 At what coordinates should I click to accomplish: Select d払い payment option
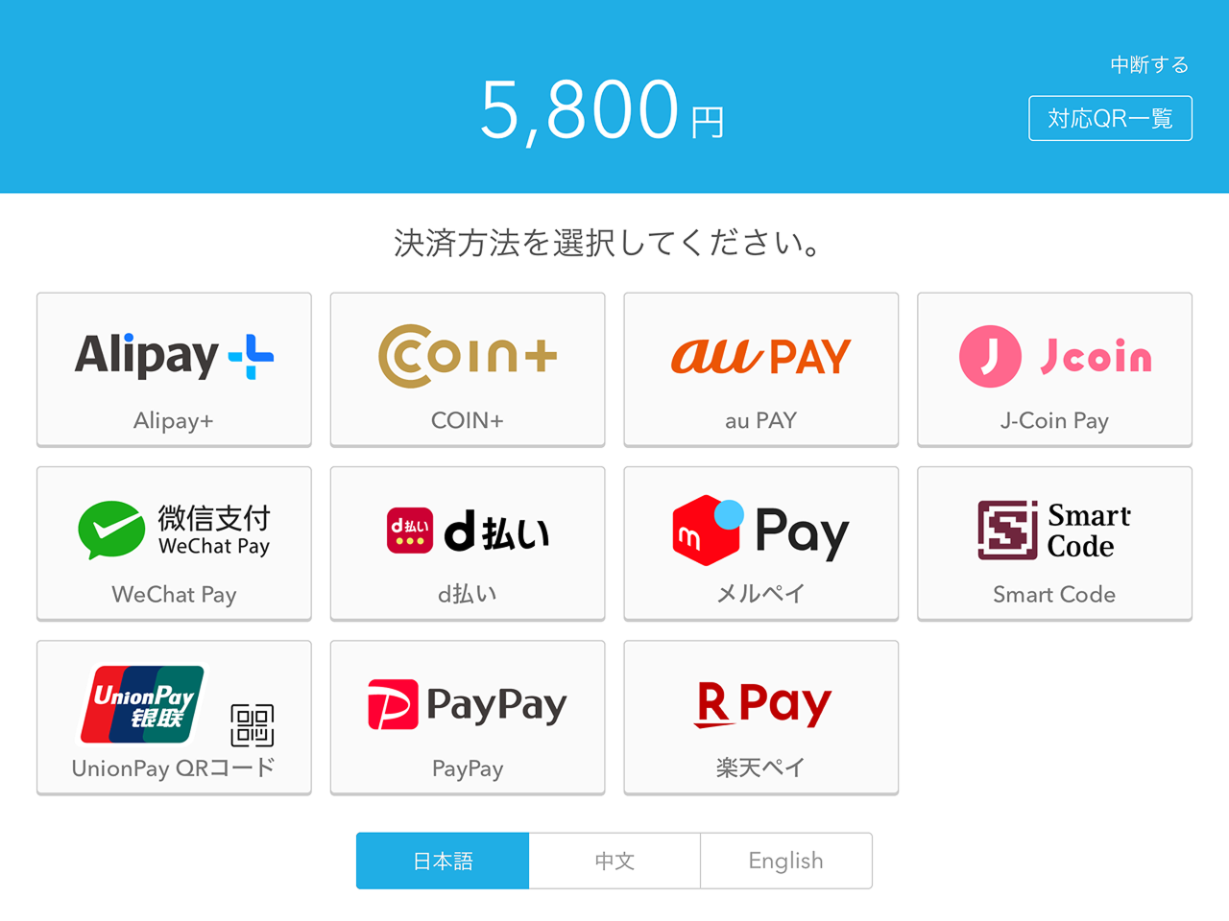coord(468,543)
